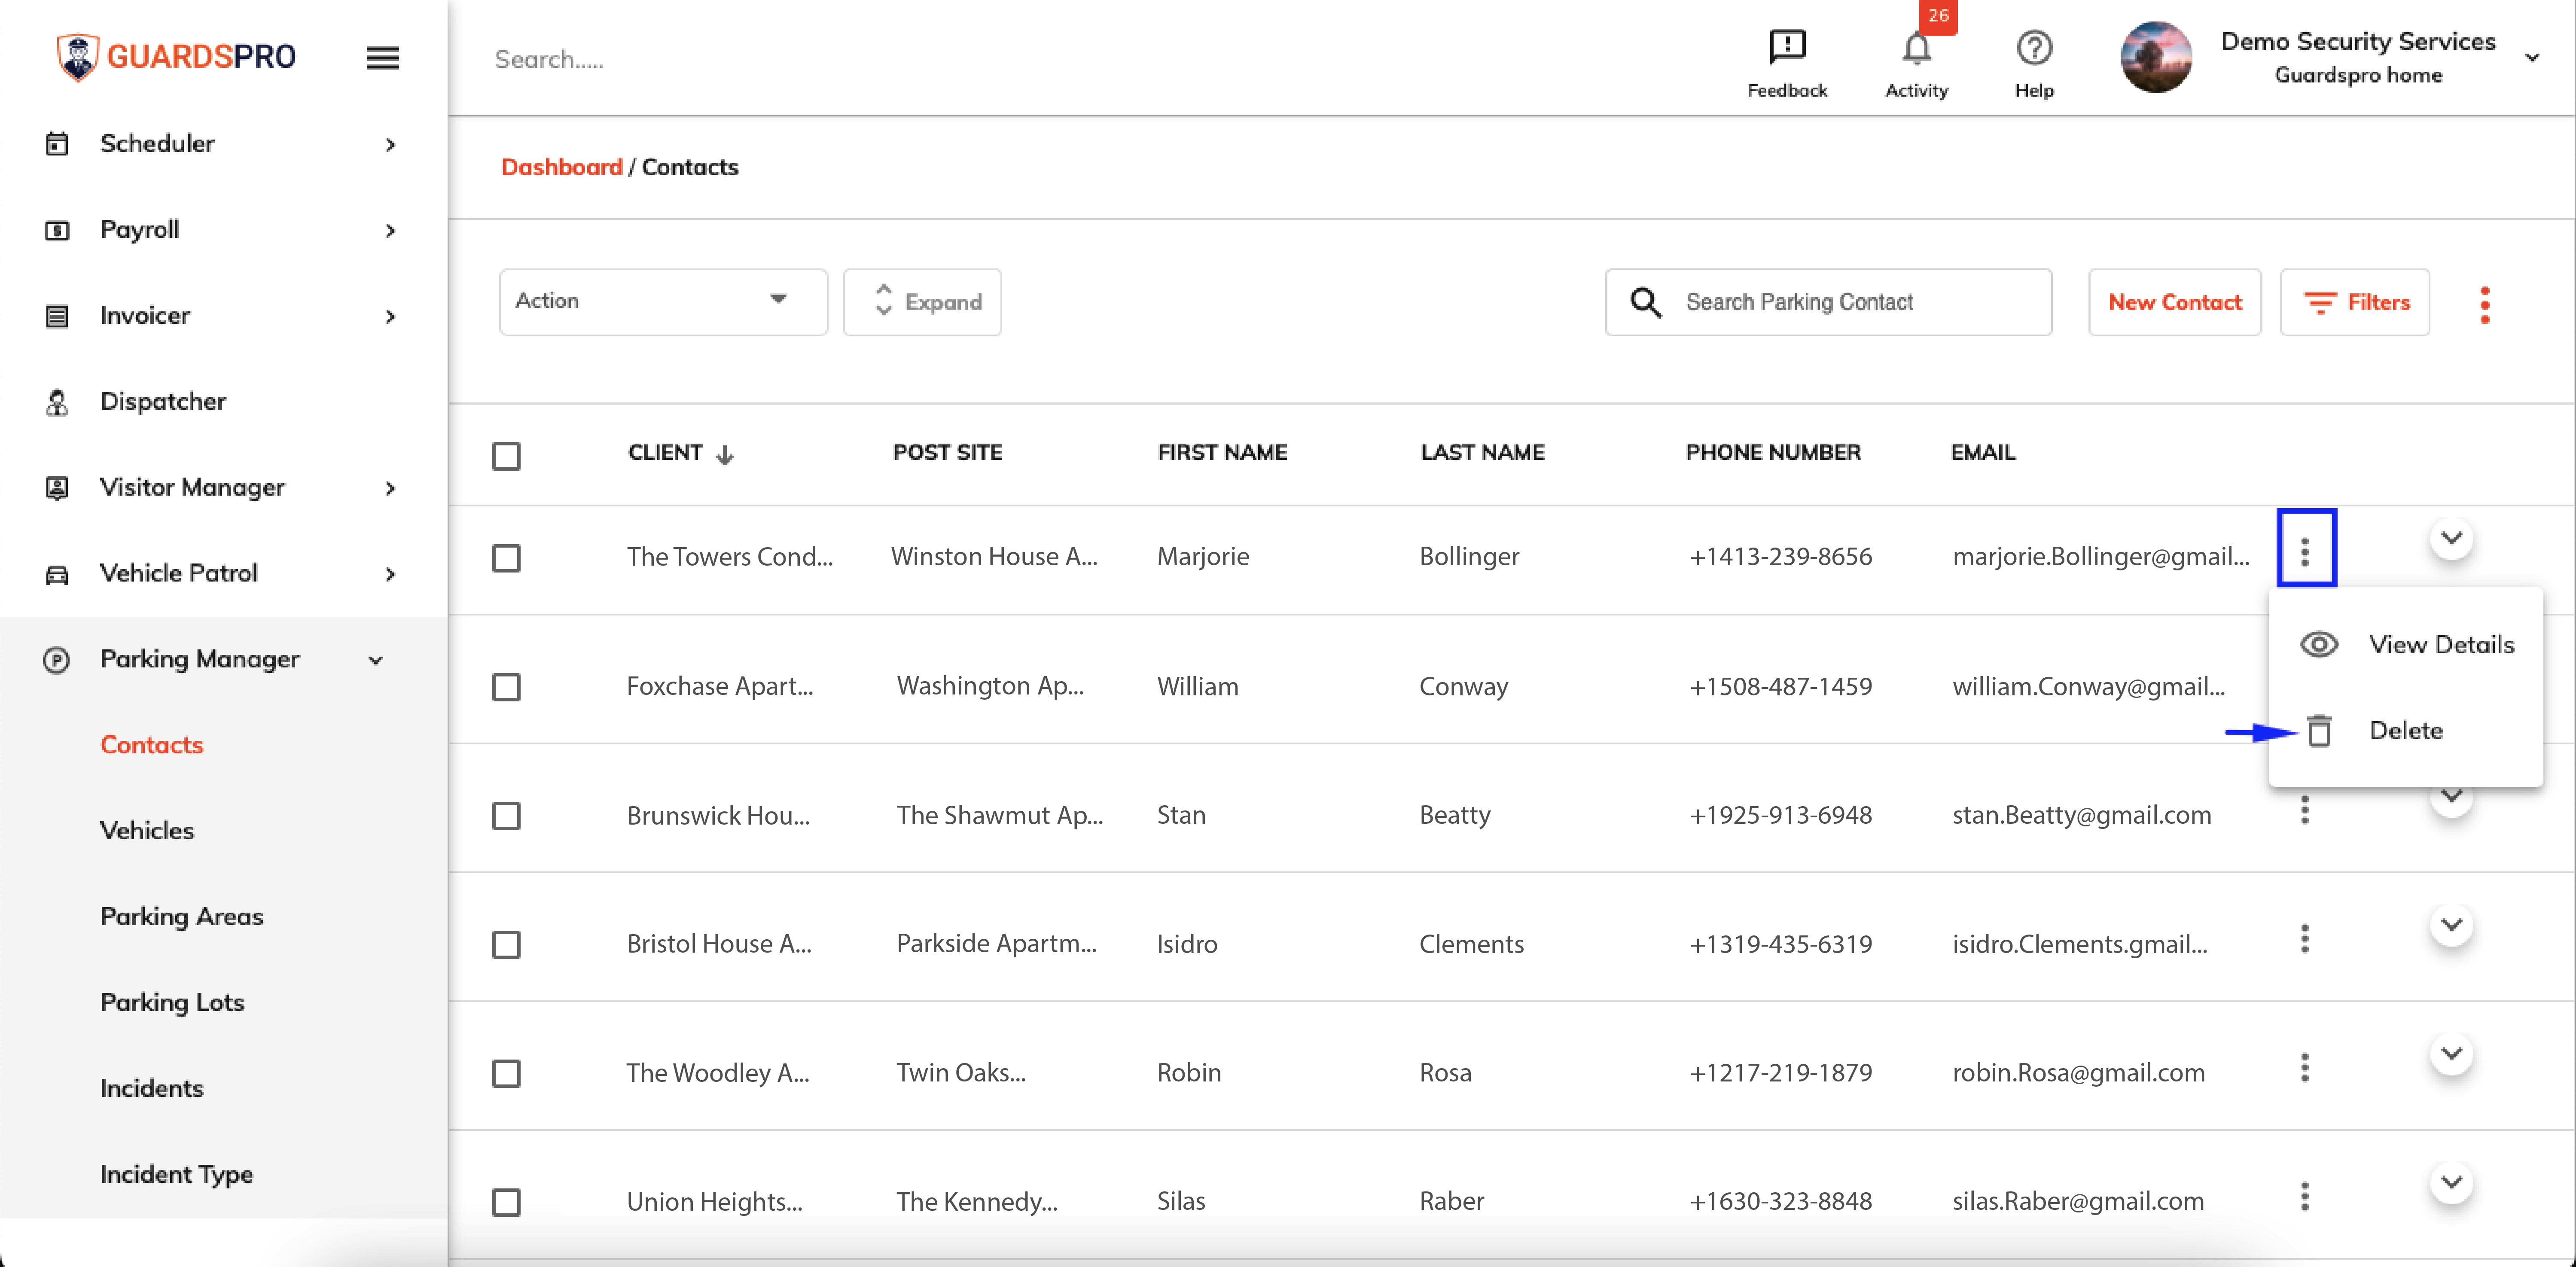Open Vehicles in sidebar

pyautogui.click(x=147, y=831)
